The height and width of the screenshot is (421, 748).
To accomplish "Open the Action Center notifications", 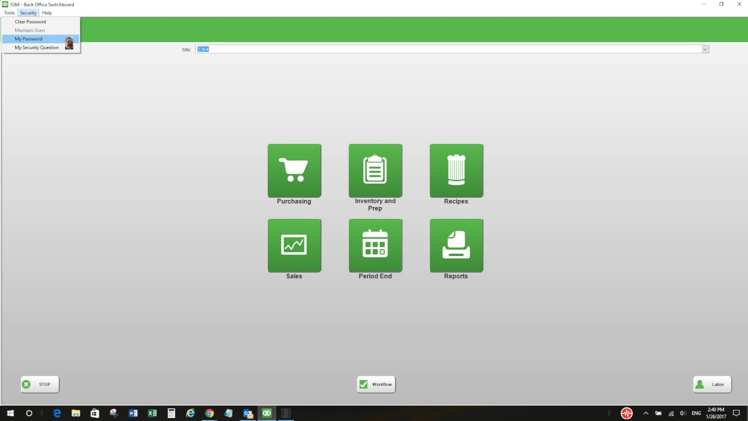I will pos(736,413).
